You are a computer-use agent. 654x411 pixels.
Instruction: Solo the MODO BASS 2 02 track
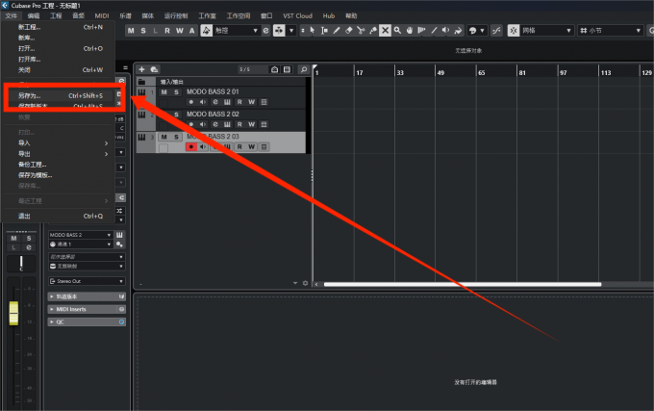176,115
